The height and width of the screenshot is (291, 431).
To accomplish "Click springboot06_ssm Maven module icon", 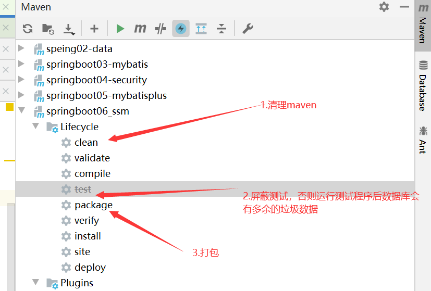I will tap(39, 112).
